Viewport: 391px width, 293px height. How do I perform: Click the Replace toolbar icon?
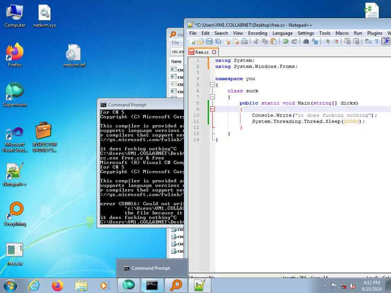(315, 41)
